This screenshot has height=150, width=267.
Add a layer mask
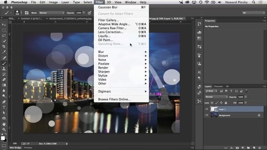point(237,148)
